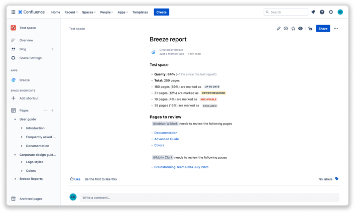355x213 pixels.
Task: Click the UP TO DATE status label
Action: click(x=212, y=87)
